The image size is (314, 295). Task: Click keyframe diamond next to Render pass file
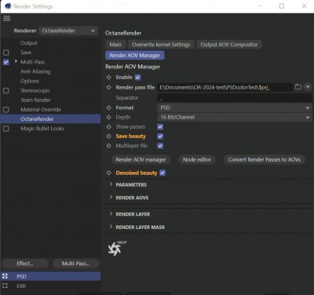click(109, 87)
